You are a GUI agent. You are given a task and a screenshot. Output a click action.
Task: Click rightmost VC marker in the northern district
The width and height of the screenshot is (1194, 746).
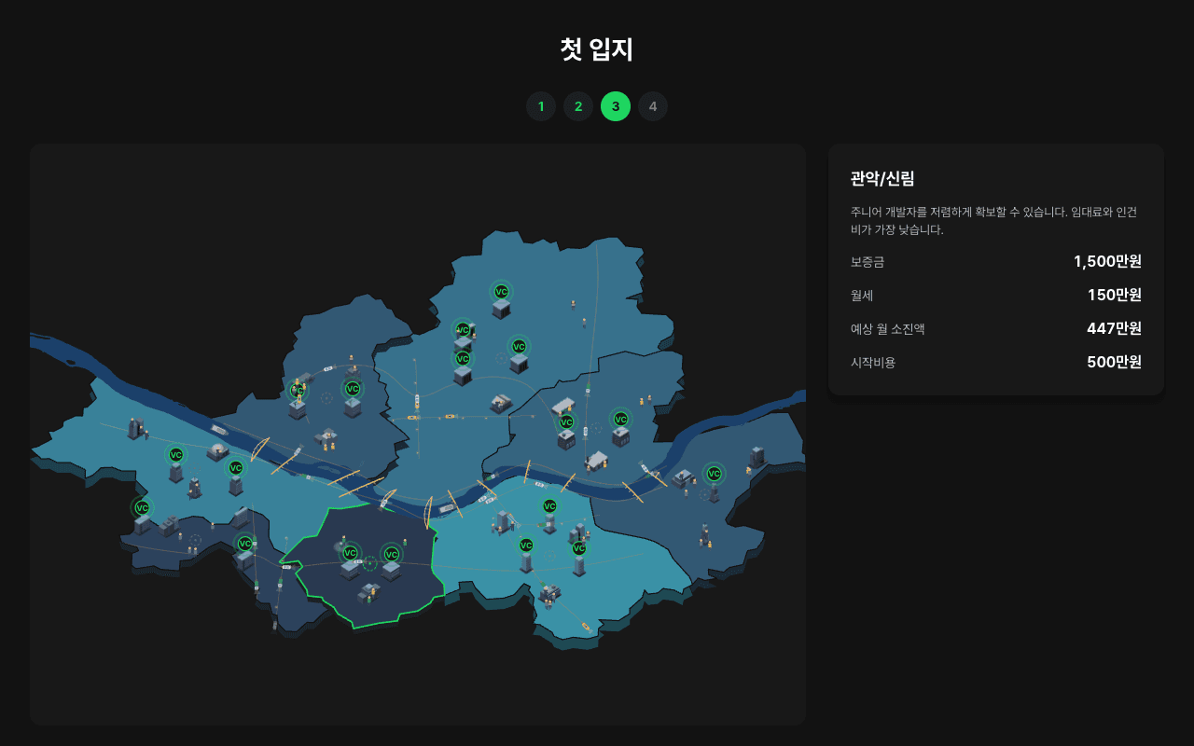click(519, 347)
